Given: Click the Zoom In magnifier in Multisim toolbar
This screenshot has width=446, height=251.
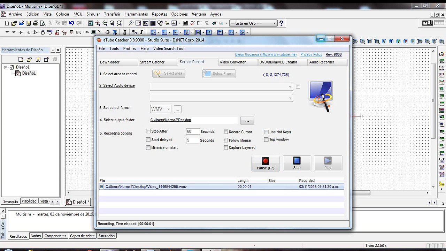Looking at the screenshot, I should click(98, 23).
